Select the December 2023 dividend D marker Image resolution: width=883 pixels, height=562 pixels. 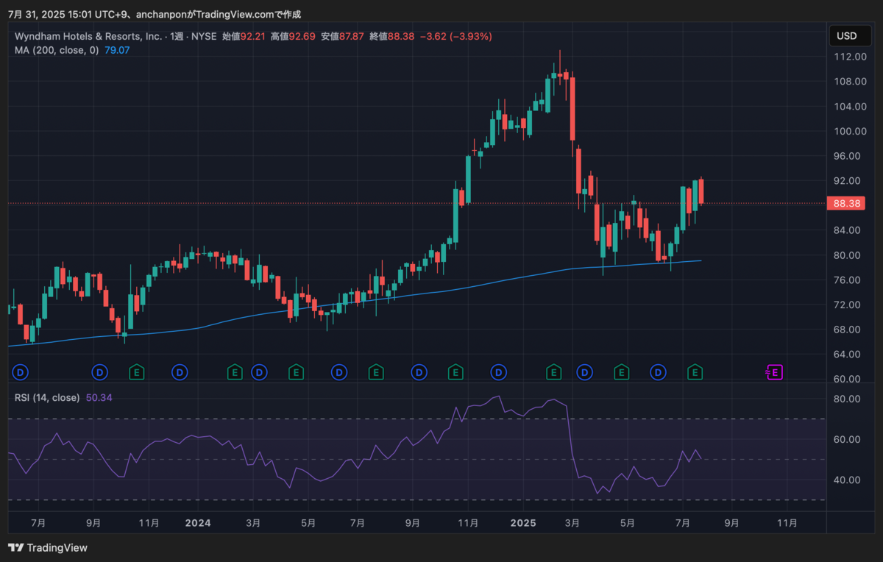(x=179, y=372)
